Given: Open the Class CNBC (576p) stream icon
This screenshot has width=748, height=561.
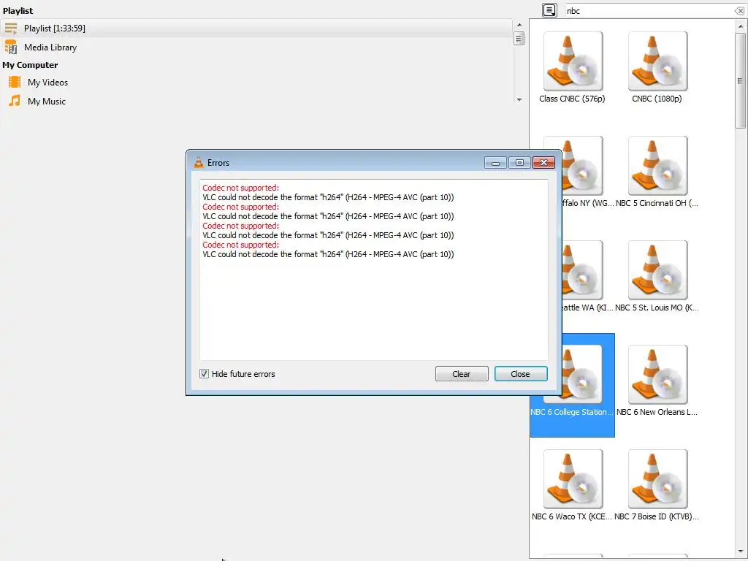Looking at the screenshot, I should click(573, 61).
